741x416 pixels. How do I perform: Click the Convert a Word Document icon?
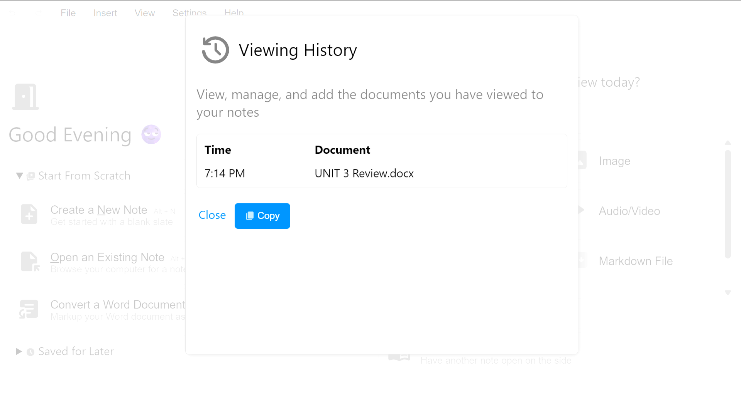[29, 309]
